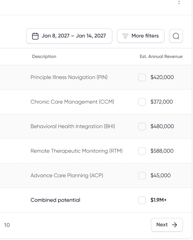Screen dimensions: 193x240
Task: Open the vertical three-dot options menu
Action: pyautogui.click(x=179, y=3)
